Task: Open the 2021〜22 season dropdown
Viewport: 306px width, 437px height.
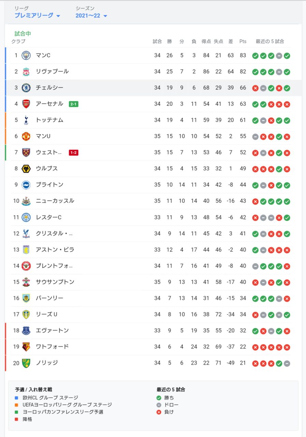Action: (x=91, y=15)
